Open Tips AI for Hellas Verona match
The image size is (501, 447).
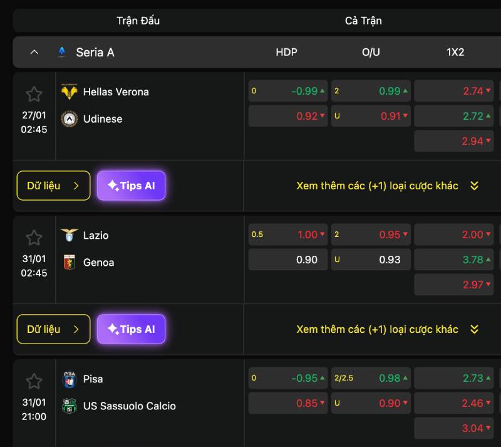pyautogui.click(x=131, y=186)
